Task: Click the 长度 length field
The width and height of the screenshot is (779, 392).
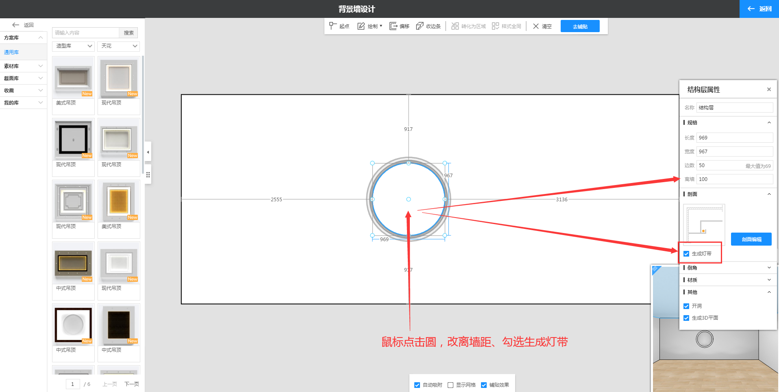Action: [735, 137]
